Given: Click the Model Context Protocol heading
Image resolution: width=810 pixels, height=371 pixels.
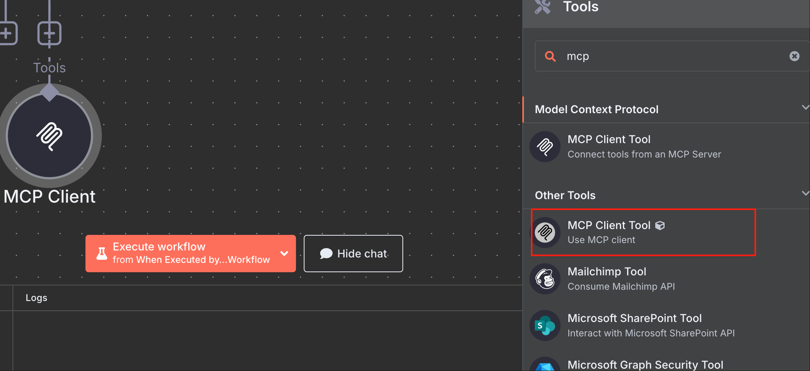Looking at the screenshot, I should [596, 109].
